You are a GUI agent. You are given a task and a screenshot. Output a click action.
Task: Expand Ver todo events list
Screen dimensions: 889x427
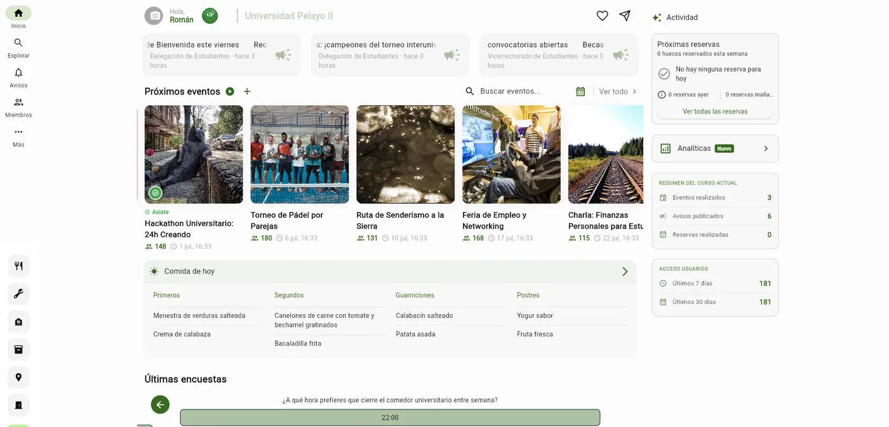[618, 91]
